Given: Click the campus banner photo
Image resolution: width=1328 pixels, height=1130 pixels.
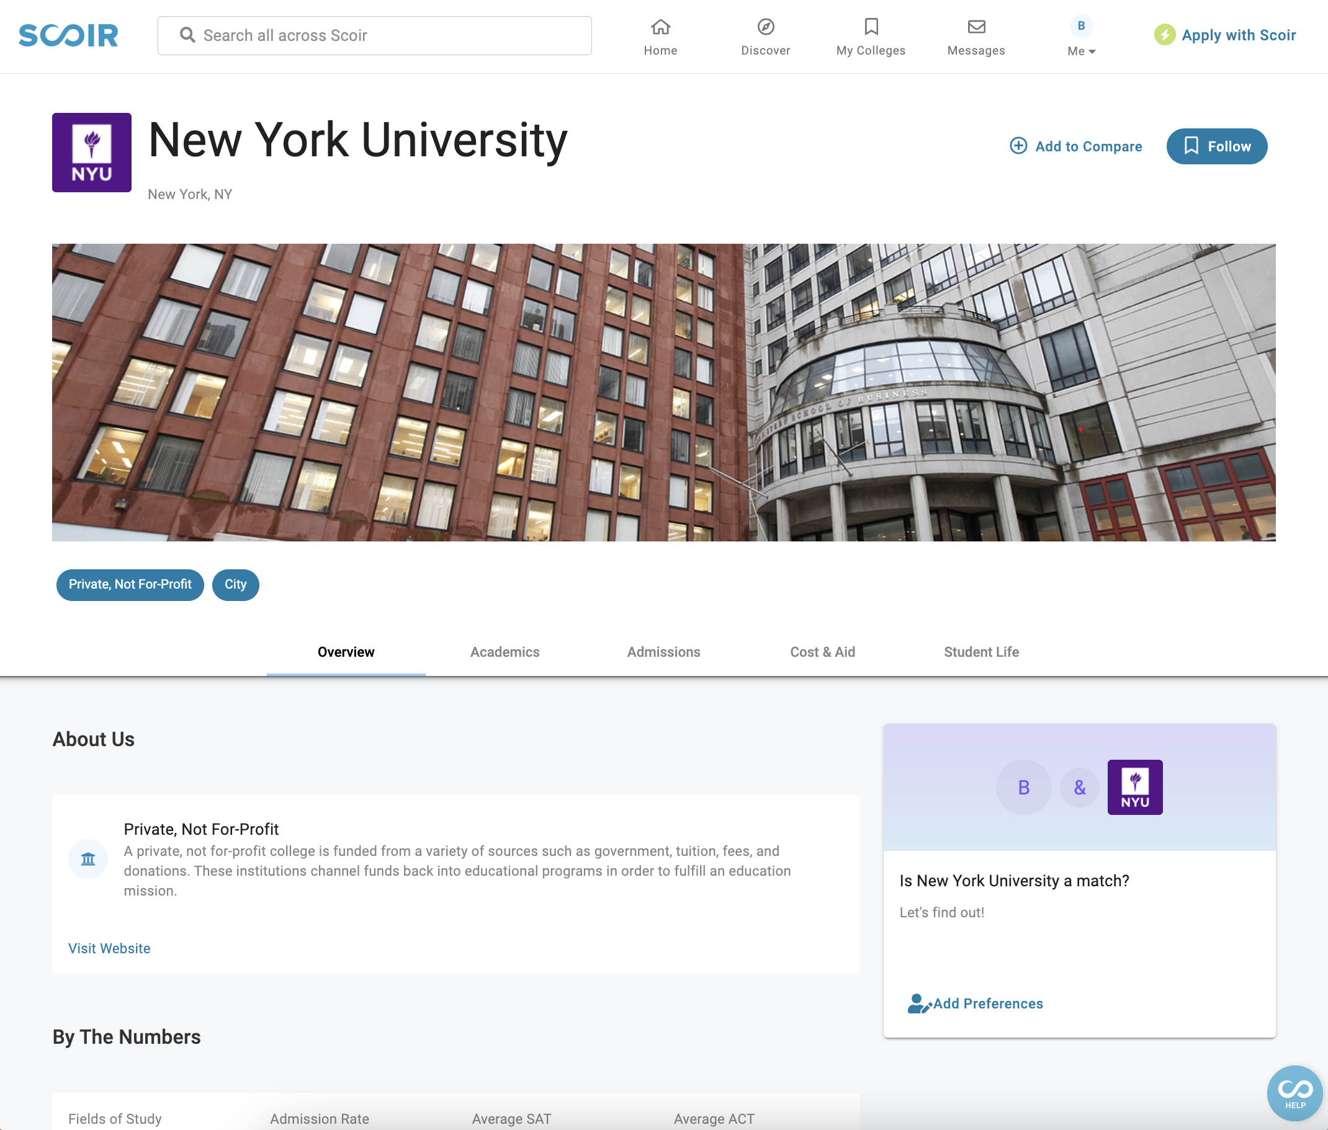Looking at the screenshot, I should tap(663, 392).
